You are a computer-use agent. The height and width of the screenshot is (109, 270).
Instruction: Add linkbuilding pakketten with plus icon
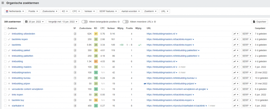click(9, 56)
